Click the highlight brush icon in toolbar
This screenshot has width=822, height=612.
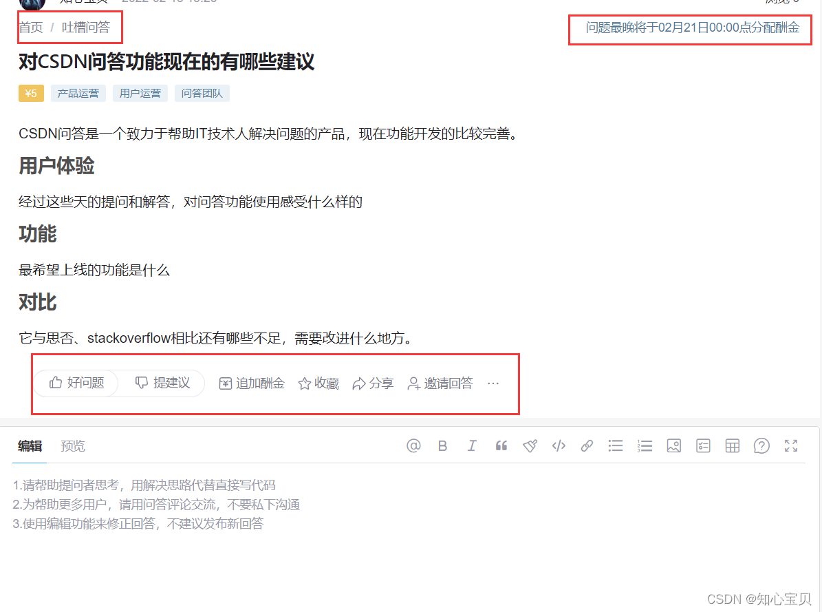tap(530, 446)
